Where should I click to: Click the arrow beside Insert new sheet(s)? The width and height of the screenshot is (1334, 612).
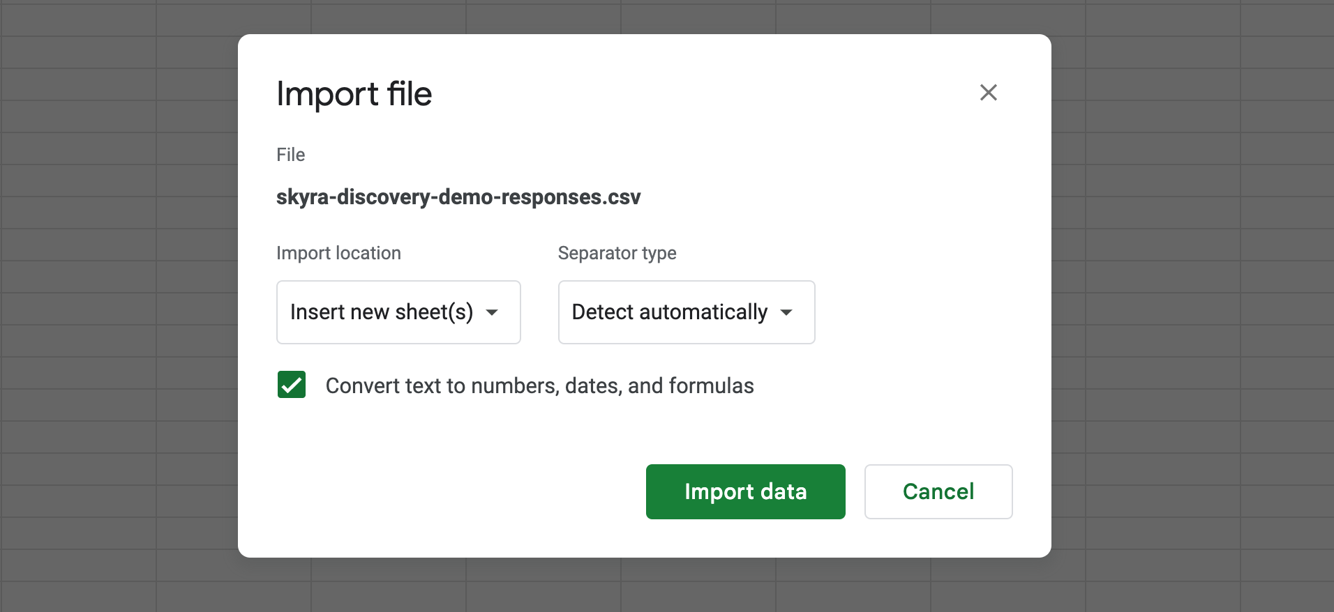(x=492, y=312)
